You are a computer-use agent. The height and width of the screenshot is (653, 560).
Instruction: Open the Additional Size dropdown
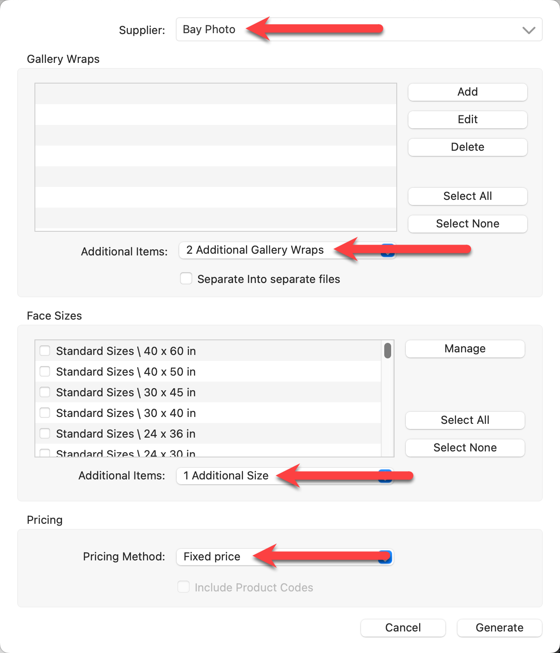(x=385, y=476)
